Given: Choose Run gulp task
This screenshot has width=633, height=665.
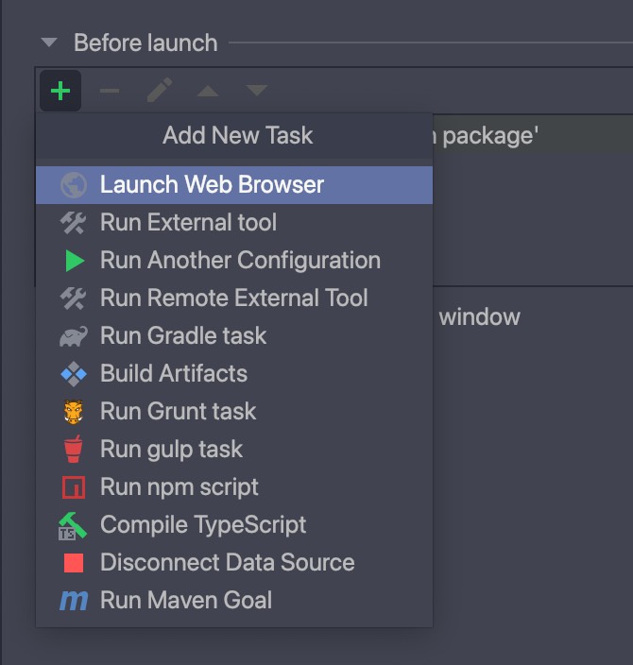Looking at the screenshot, I should [234, 449].
